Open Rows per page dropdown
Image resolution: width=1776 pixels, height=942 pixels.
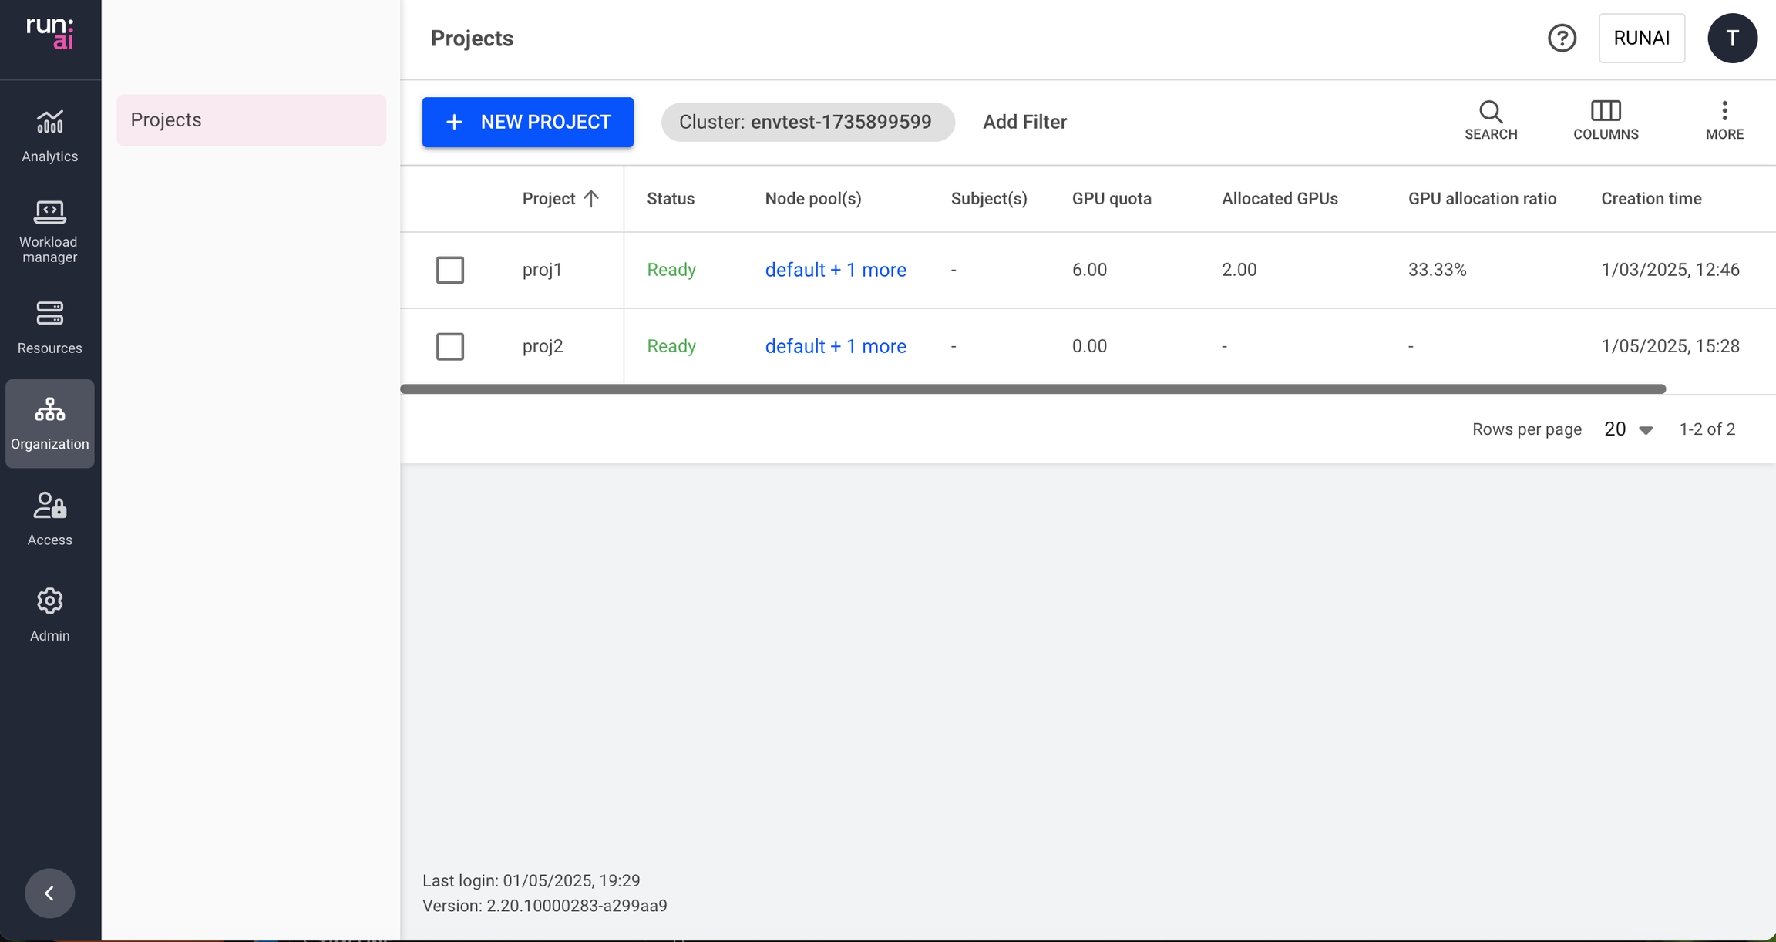coord(1628,429)
